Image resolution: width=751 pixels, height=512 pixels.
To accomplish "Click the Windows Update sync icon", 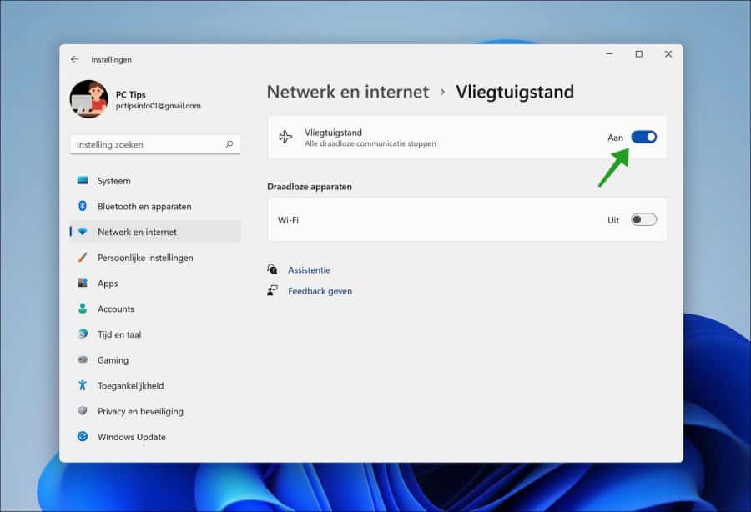I will tap(83, 436).
